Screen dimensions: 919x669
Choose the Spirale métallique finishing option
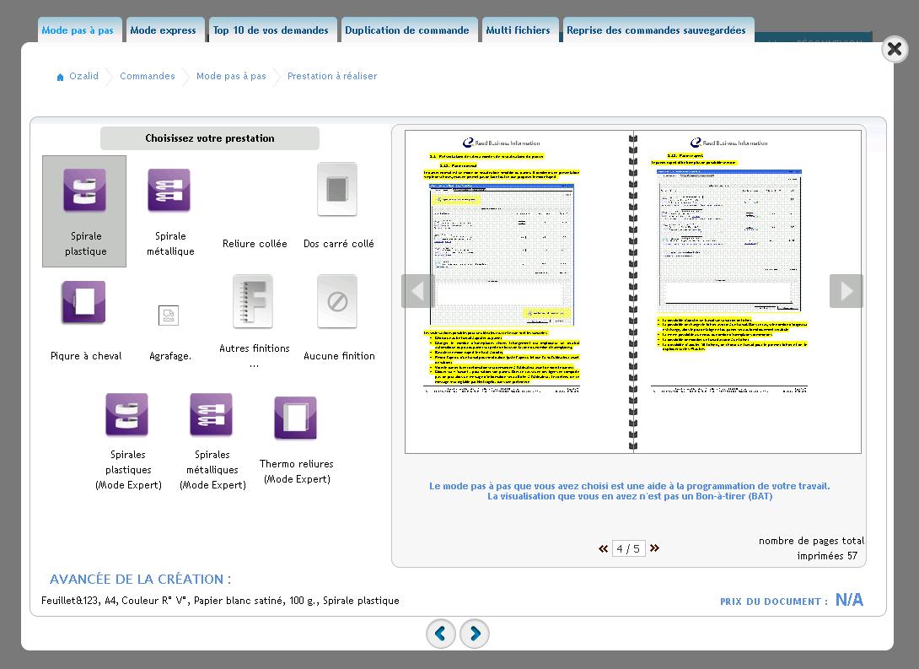pyautogui.click(x=169, y=189)
